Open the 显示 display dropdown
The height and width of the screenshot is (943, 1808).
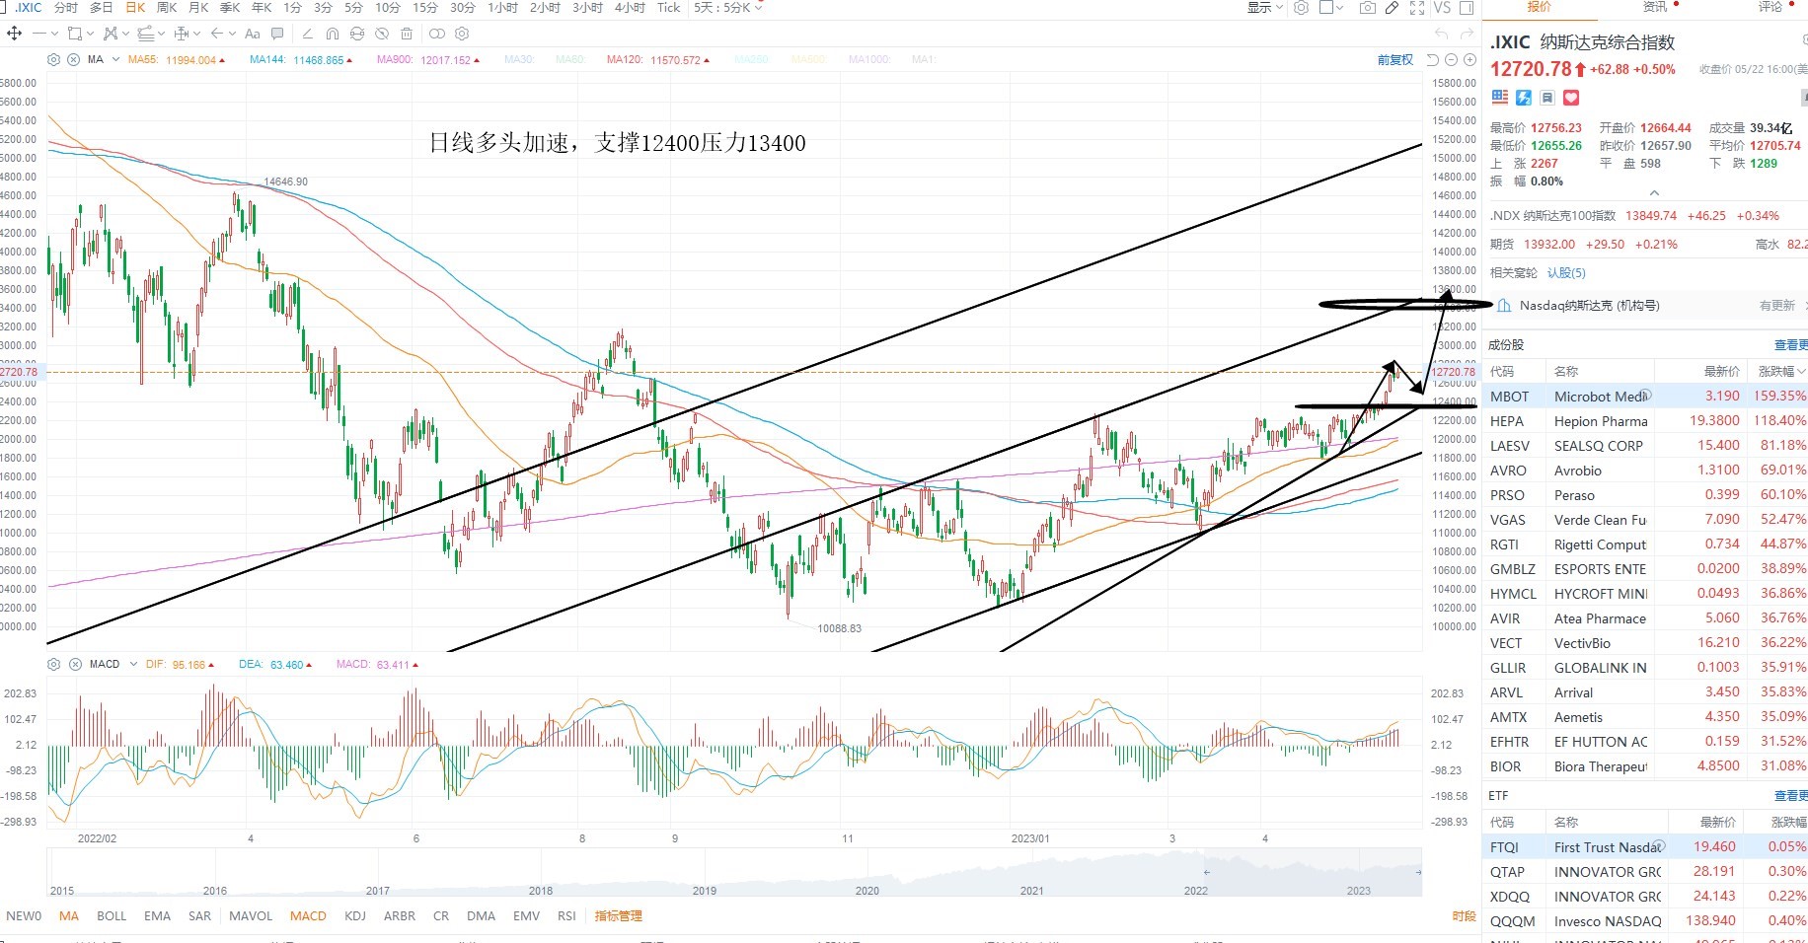pyautogui.click(x=1264, y=8)
